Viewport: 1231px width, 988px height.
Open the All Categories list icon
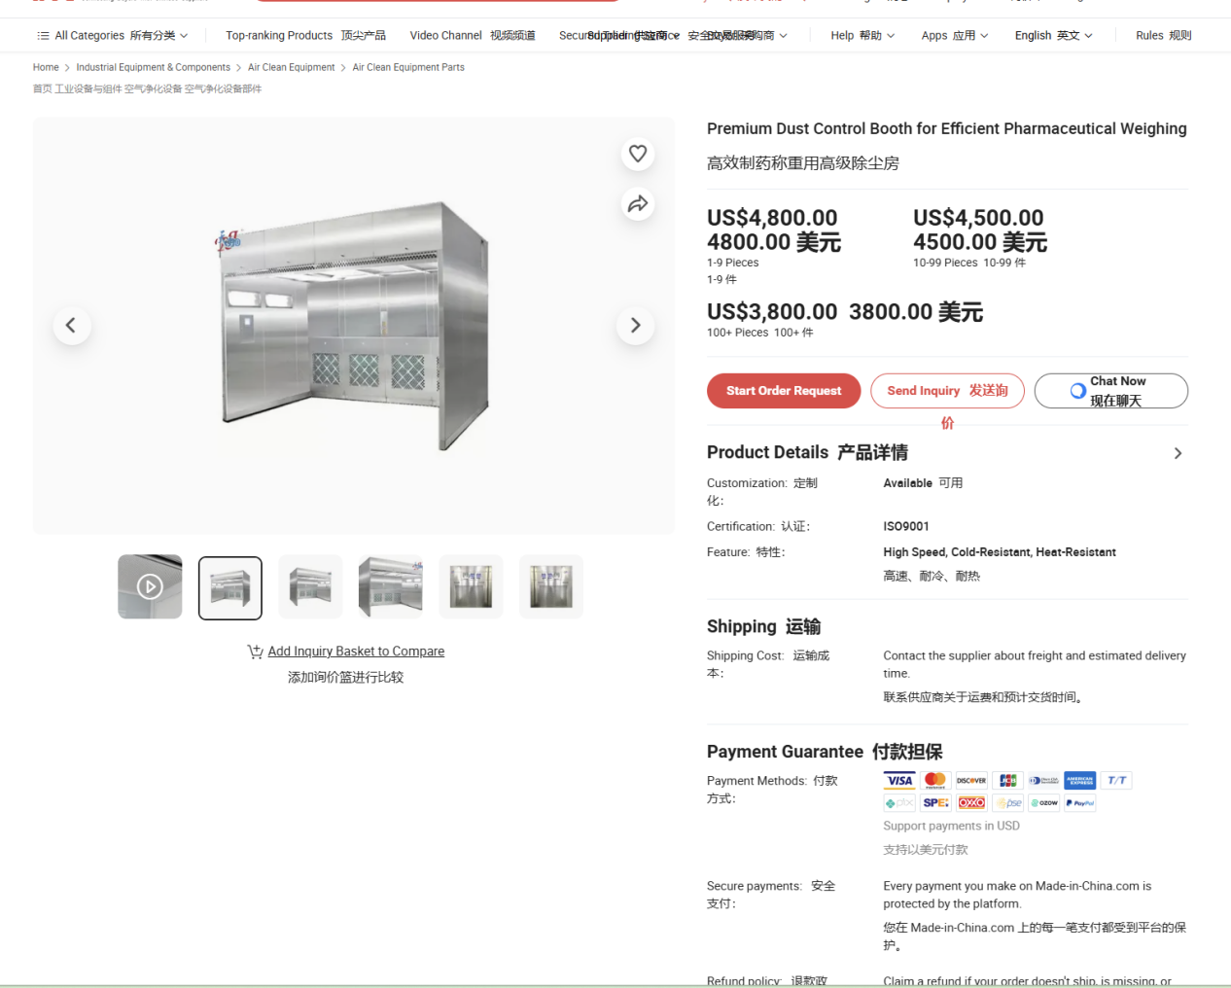coord(43,35)
